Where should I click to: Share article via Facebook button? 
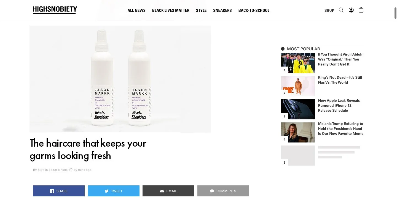tap(59, 191)
